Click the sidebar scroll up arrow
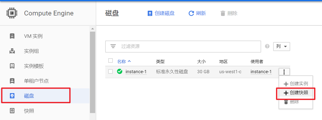This screenshot has width=322, height=120. click(92, 28)
